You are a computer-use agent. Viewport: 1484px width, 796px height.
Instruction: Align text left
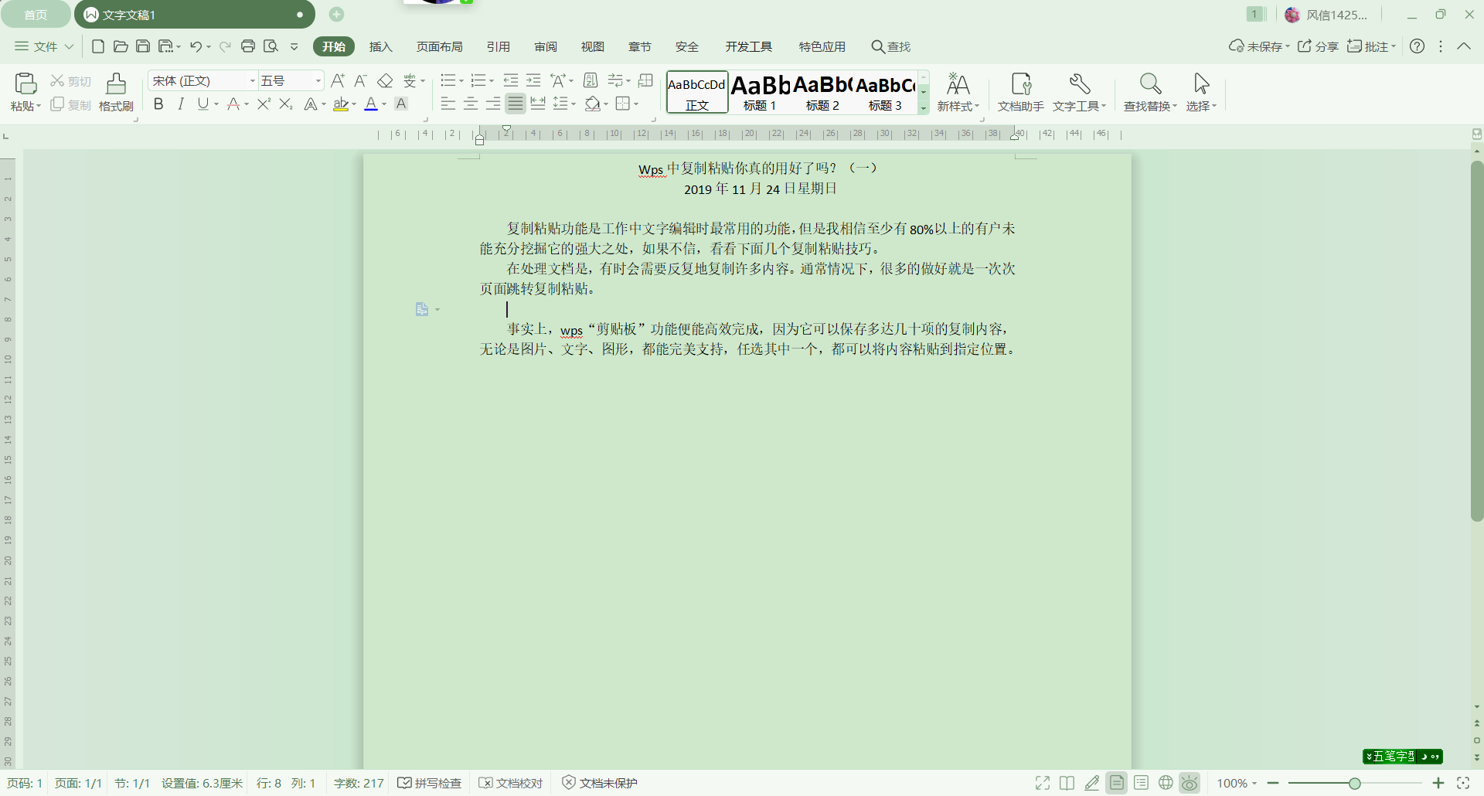coord(448,104)
